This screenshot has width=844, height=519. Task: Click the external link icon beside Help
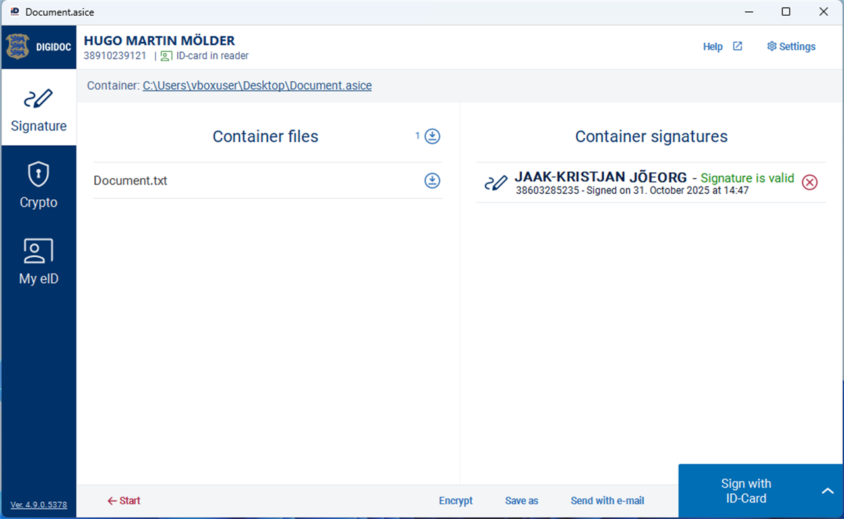pos(738,46)
